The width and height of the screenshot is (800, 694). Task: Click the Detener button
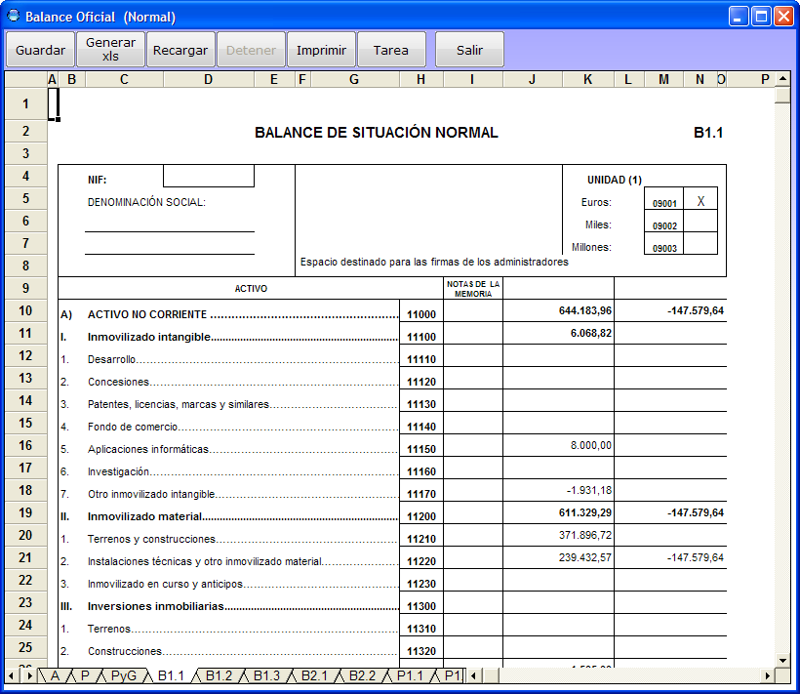[251, 50]
